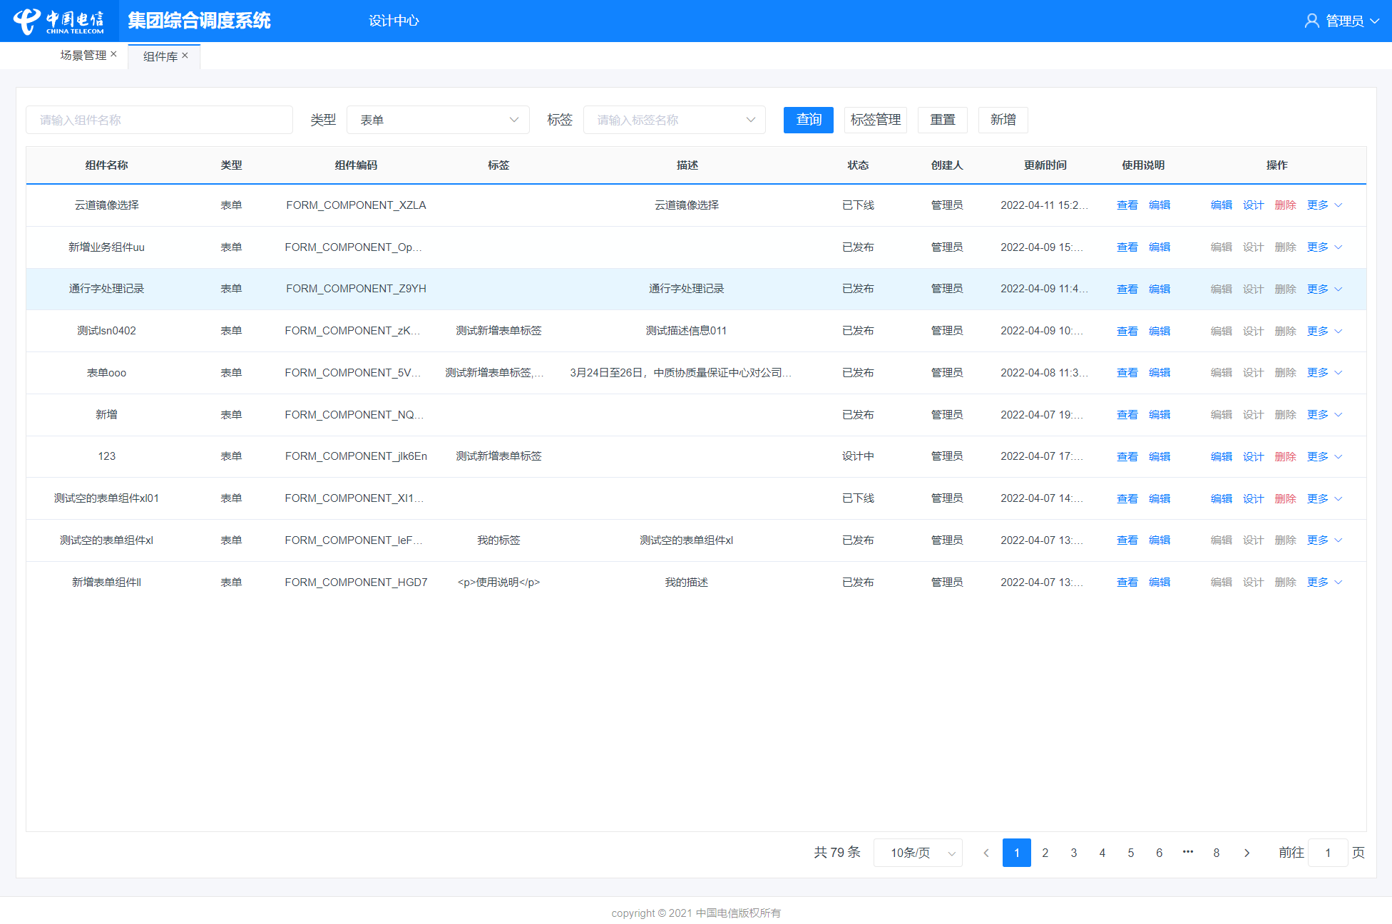This screenshot has height=924, width=1392.
Task: Click the China Telecom logo
Action: [x=58, y=21]
